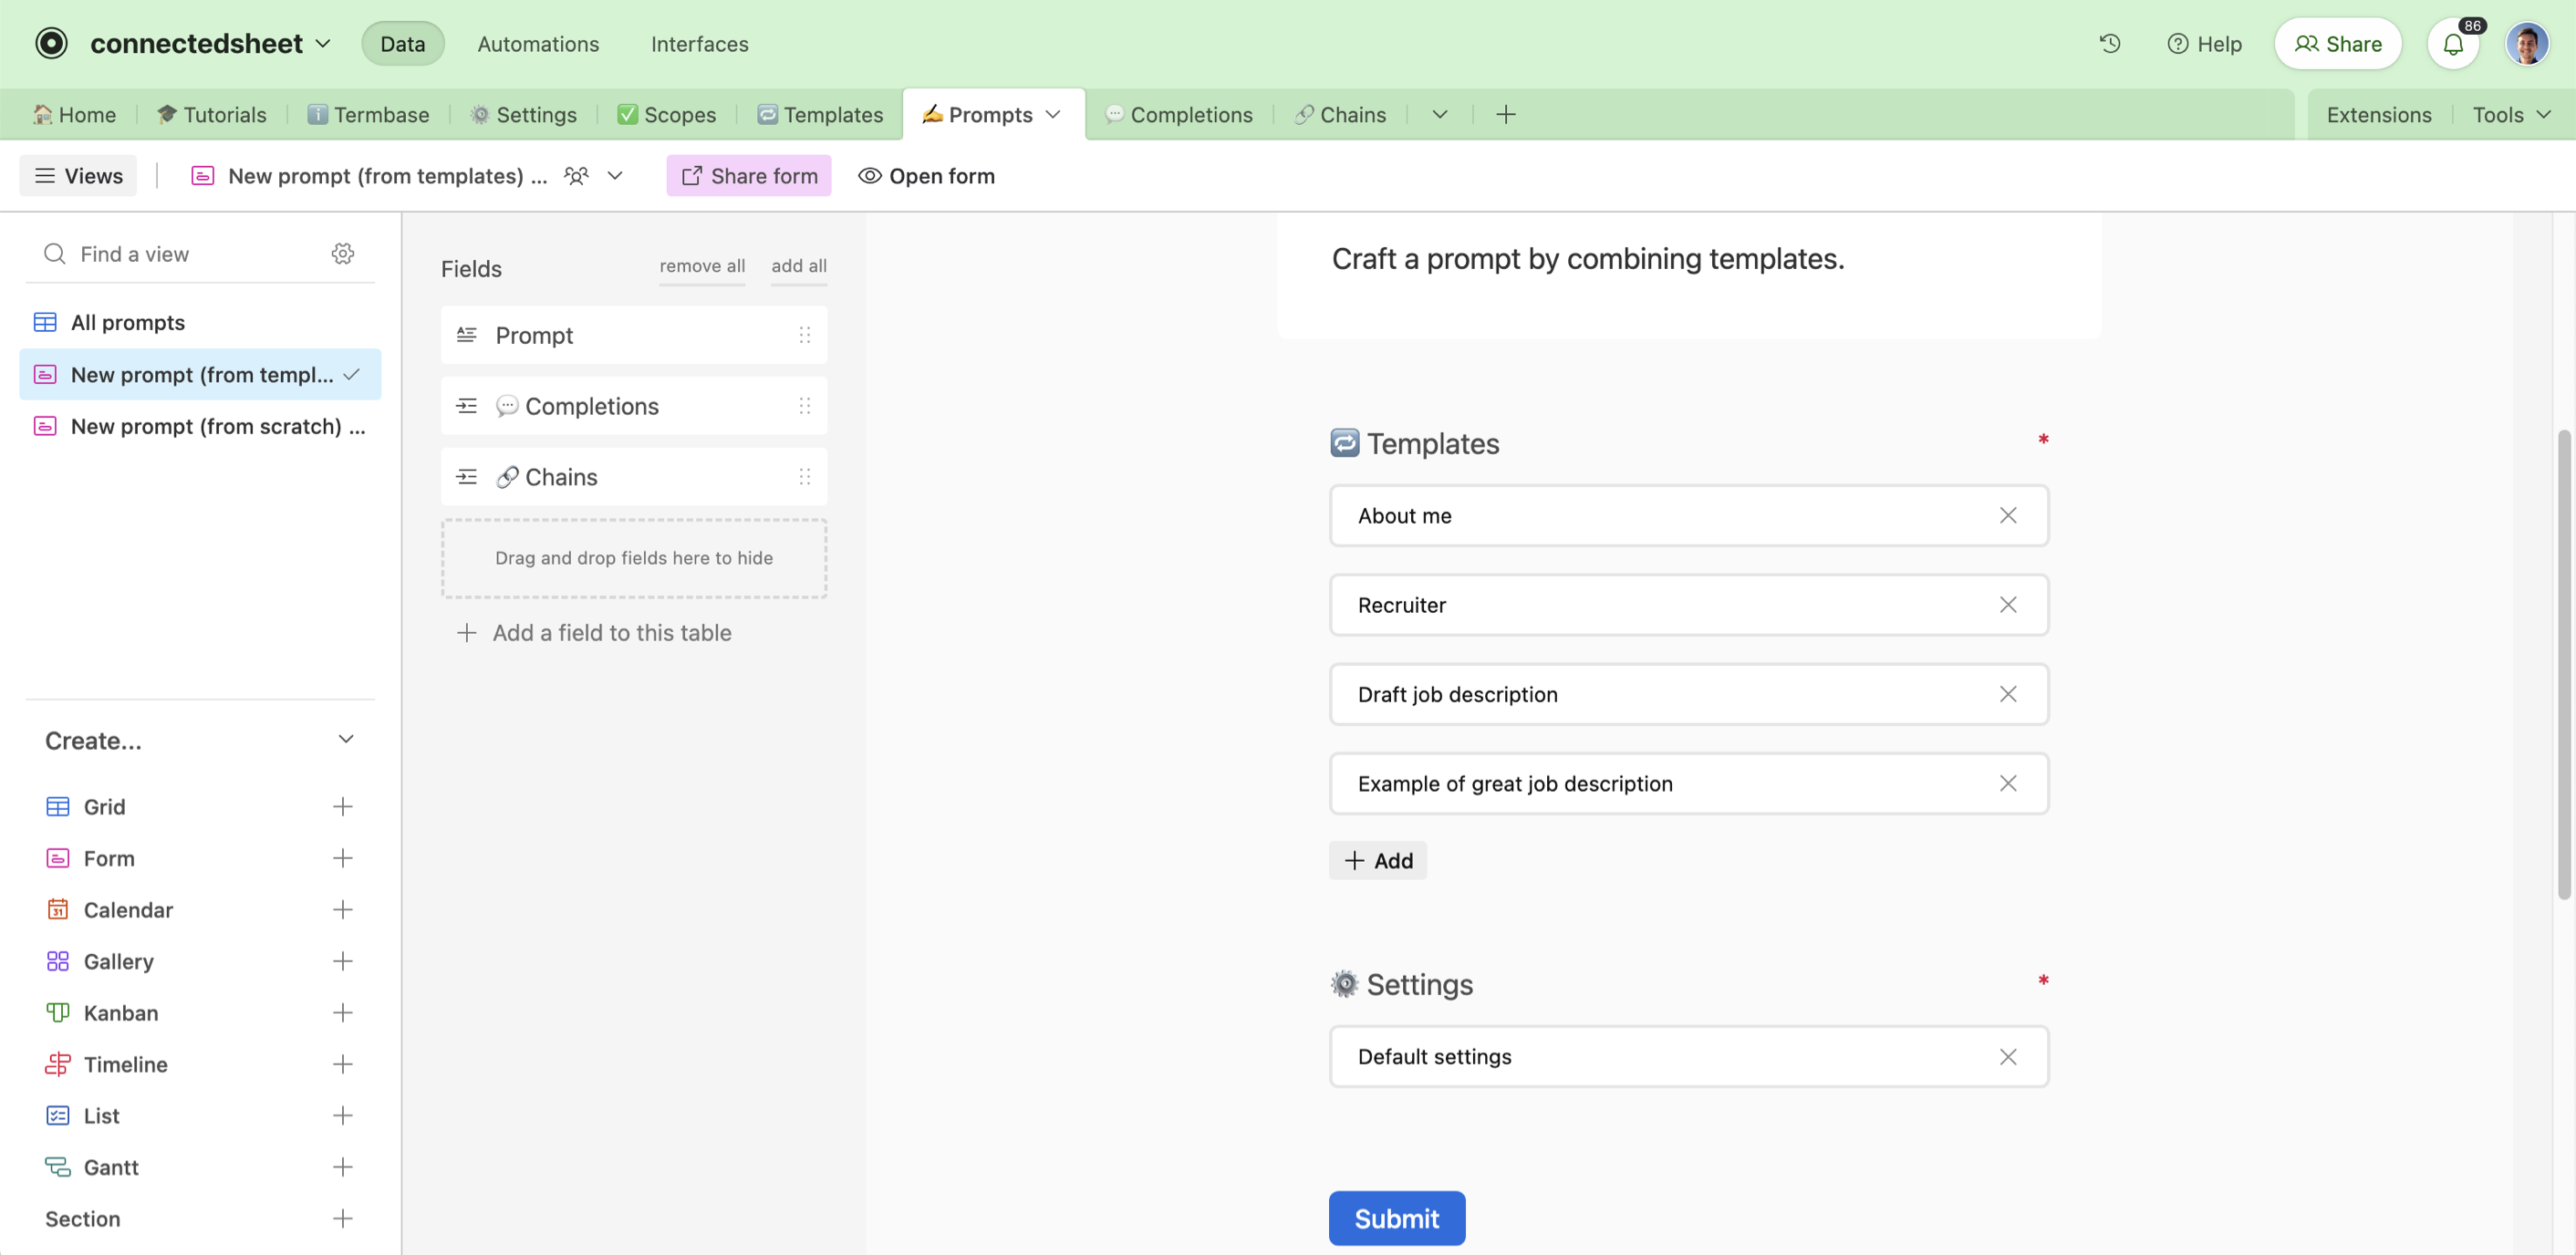Screen dimensions: 2576x1255
Task: Add a new Calendar view
Action: 342,909
